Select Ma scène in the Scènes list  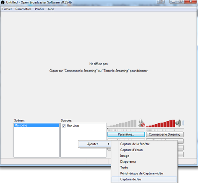(37, 125)
